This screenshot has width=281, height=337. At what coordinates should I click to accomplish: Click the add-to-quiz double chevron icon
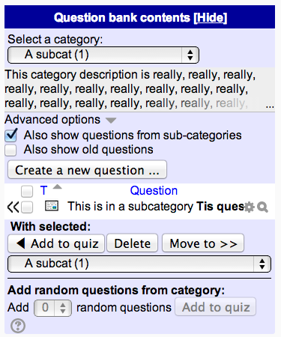click(x=13, y=207)
